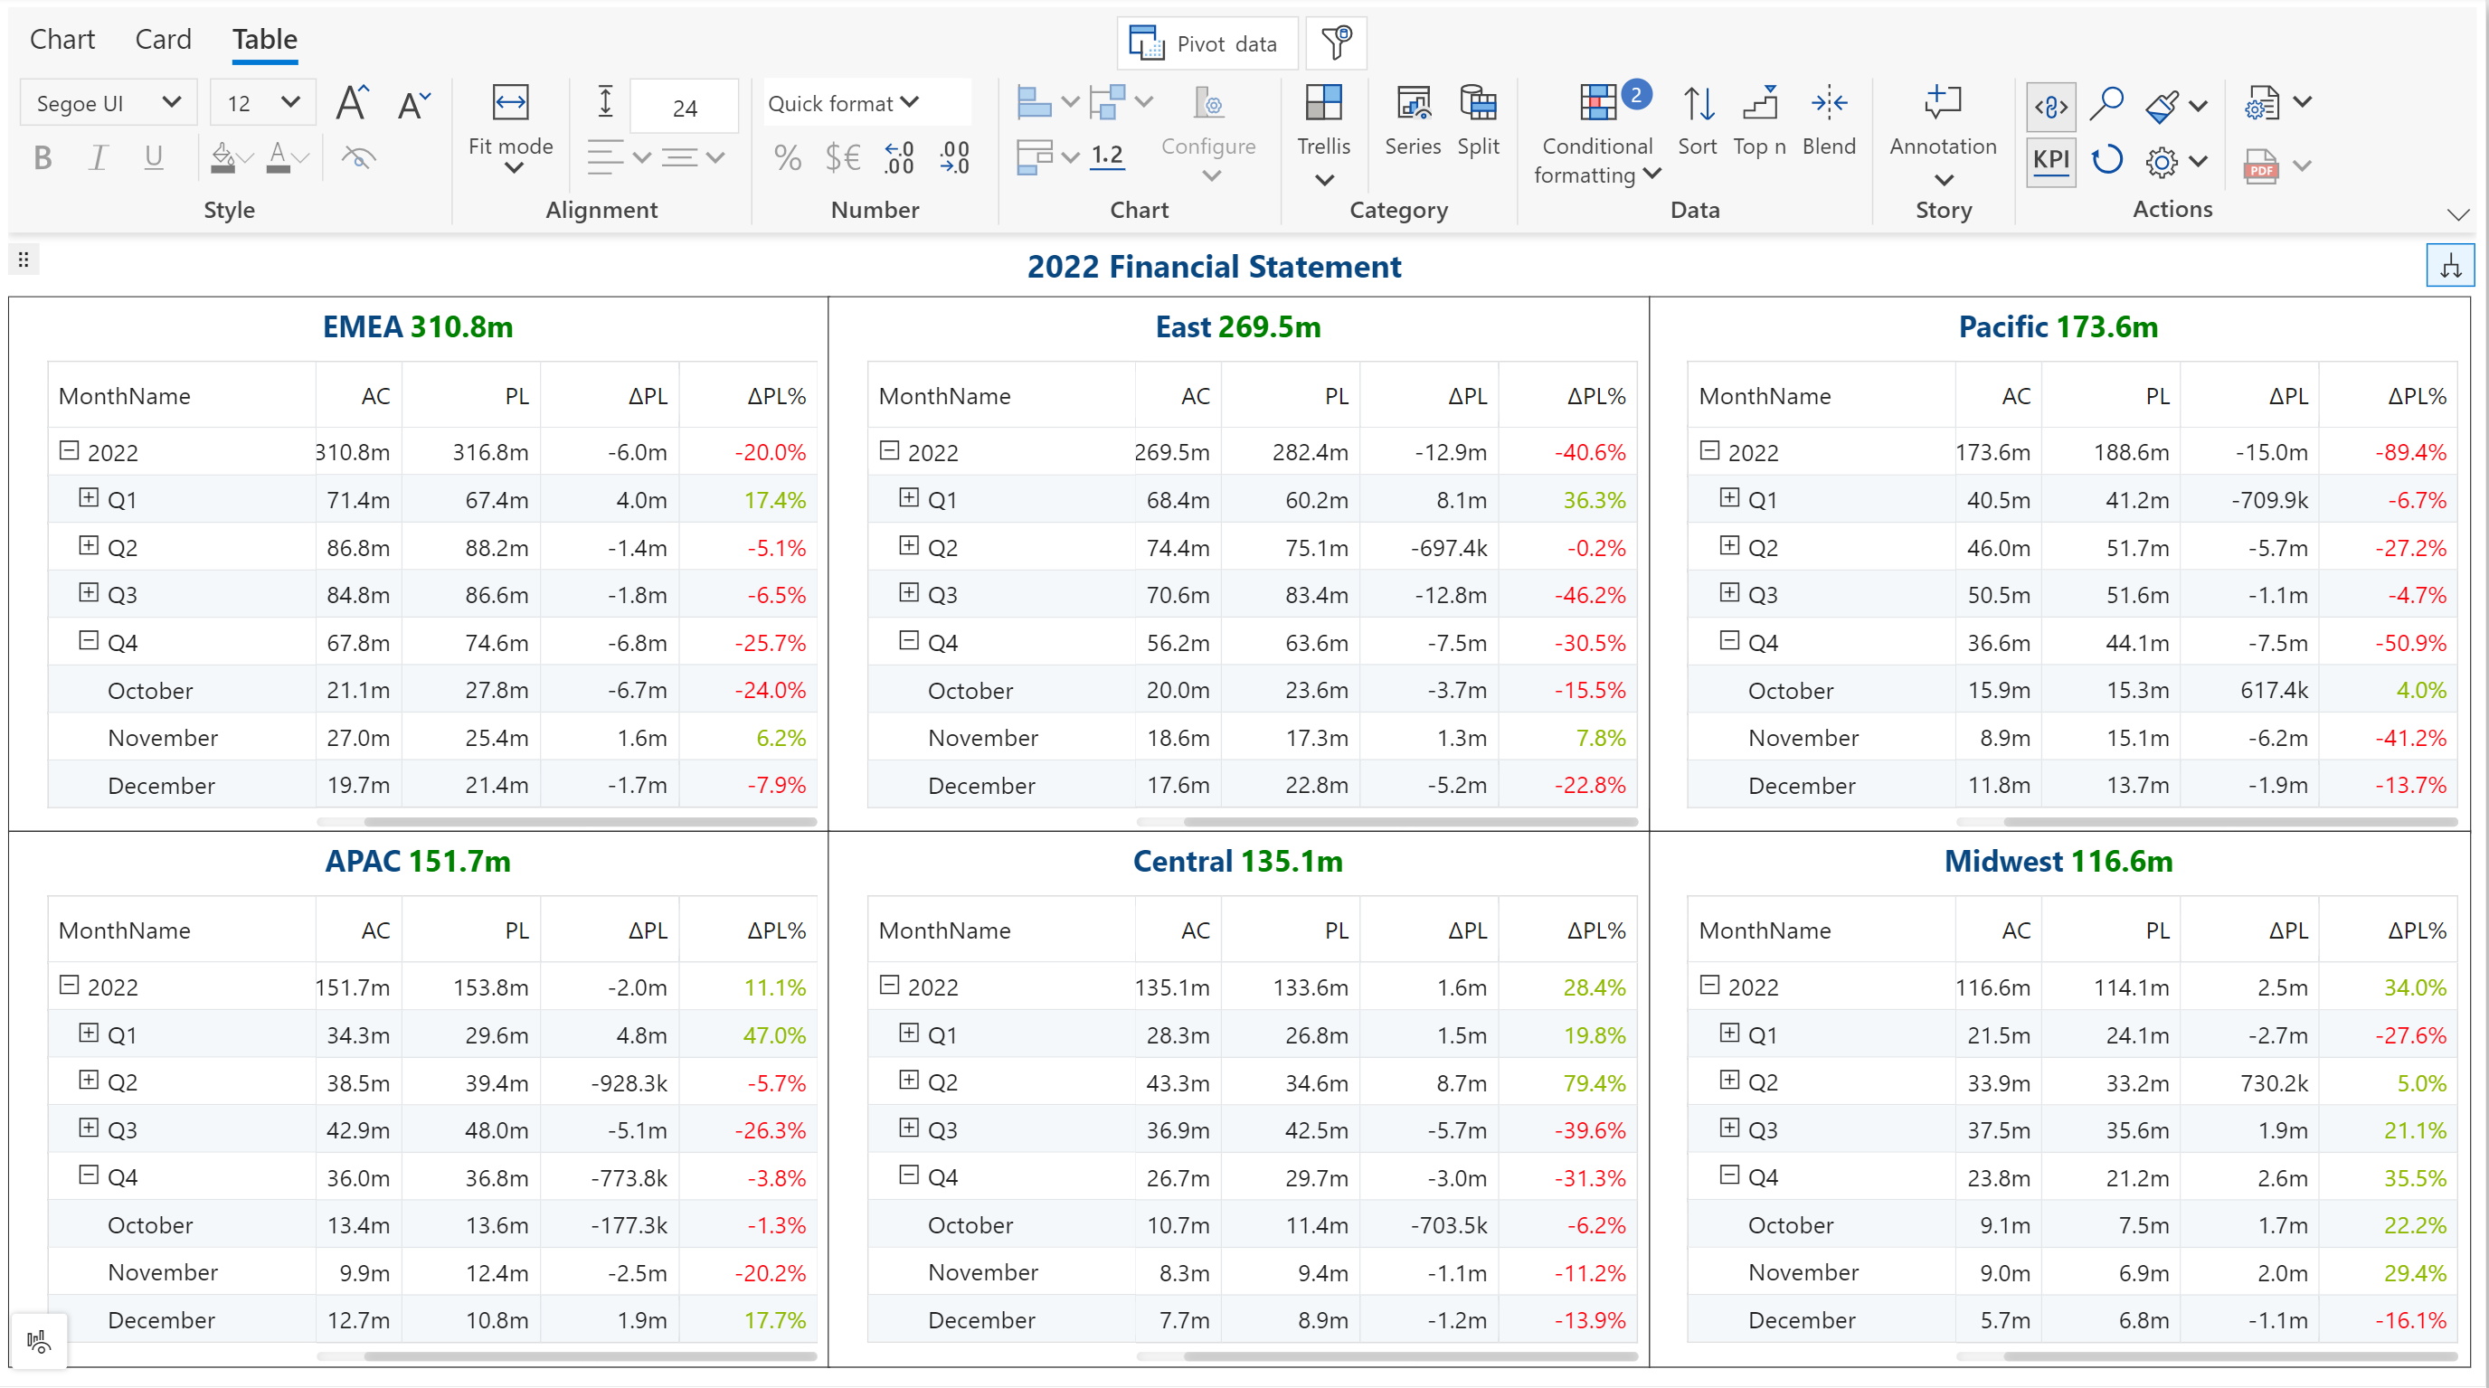
Task: Switch to the Chart tab
Action: click(x=62, y=40)
